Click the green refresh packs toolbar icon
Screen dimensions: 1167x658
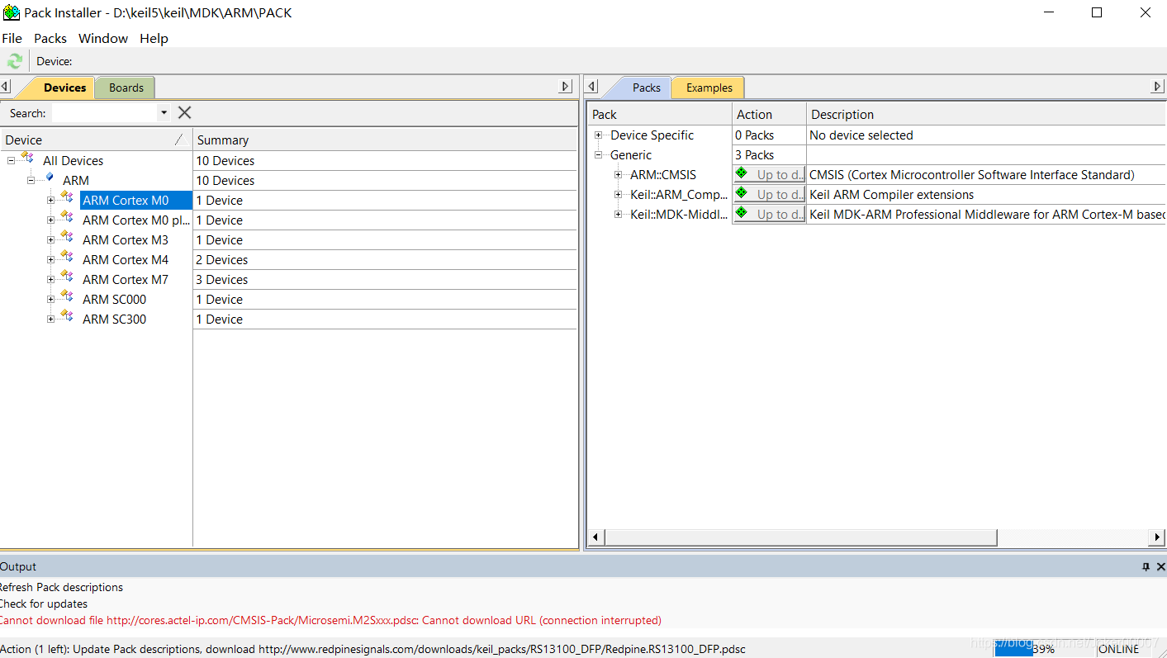pos(15,61)
